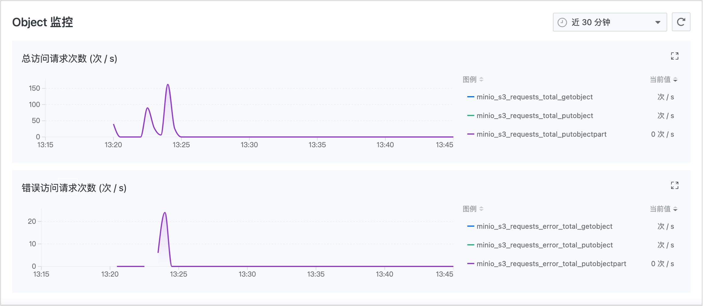Toggle minio_s3_requests_total_getobject series visibility
This screenshot has height=306, width=703.
point(534,97)
